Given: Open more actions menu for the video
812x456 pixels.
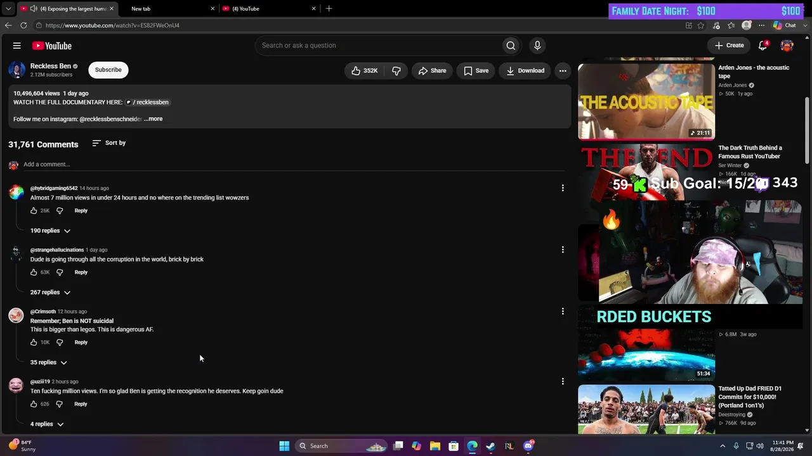Looking at the screenshot, I should coord(563,71).
